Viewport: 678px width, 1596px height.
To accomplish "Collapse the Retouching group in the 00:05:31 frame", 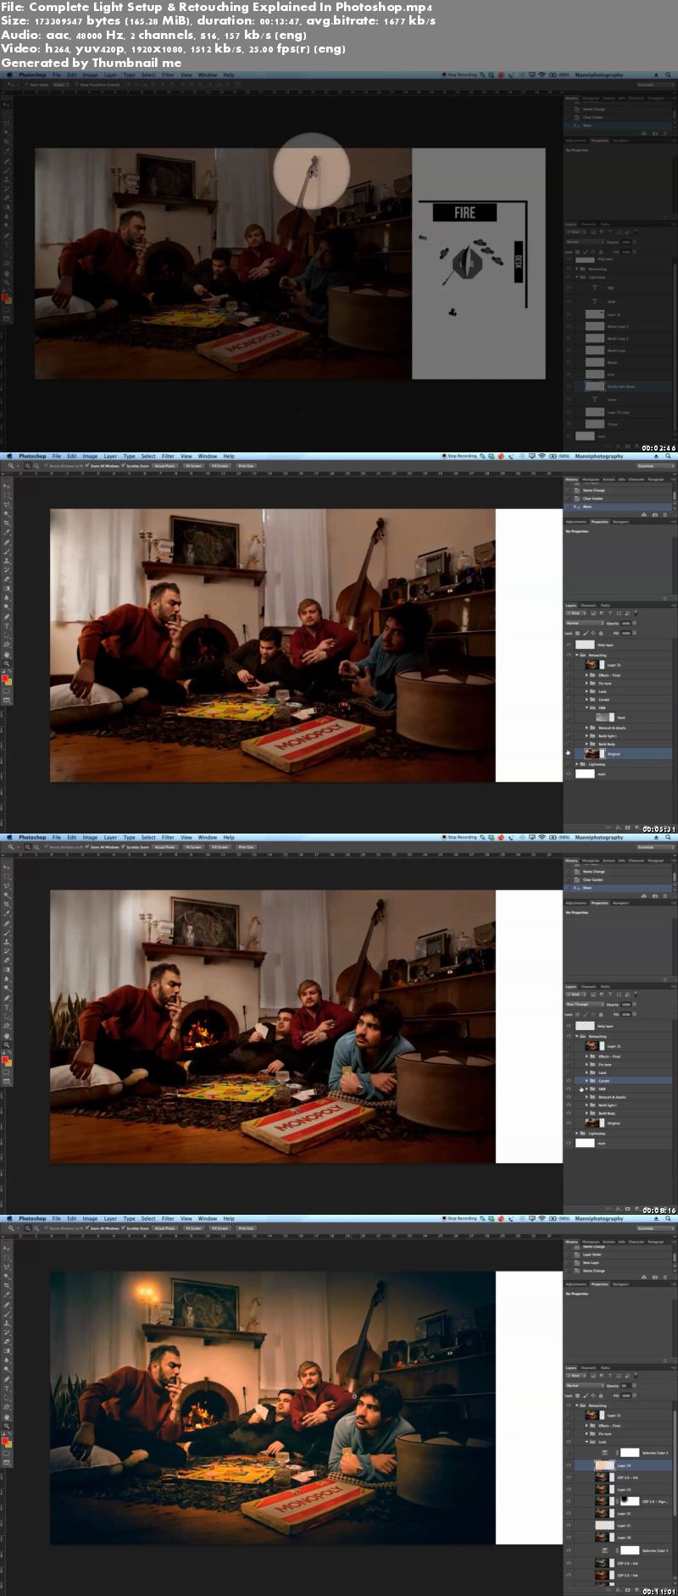I will pyautogui.click(x=577, y=655).
